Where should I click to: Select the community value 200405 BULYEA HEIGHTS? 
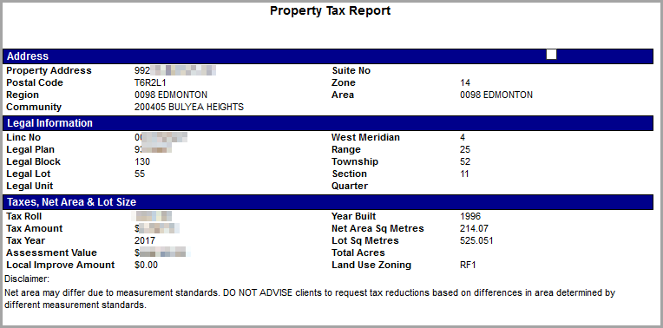coord(189,108)
